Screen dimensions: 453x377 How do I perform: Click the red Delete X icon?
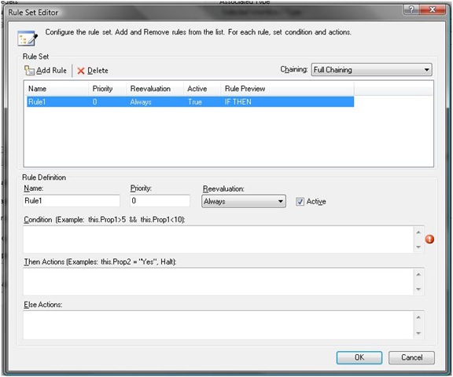click(81, 71)
